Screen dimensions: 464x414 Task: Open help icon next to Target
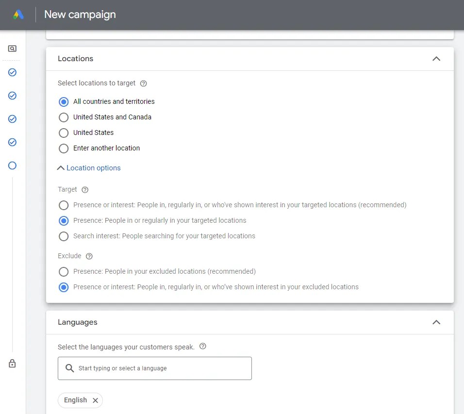pos(85,190)
